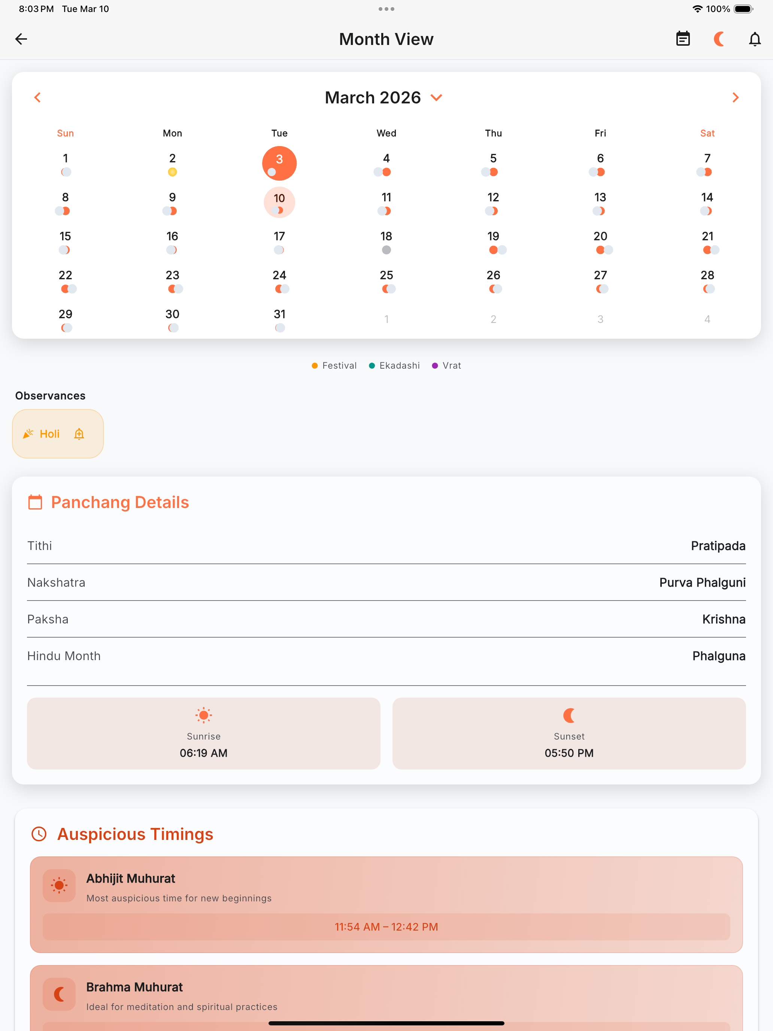Tap the Sunset time card
Screen dimensions: 773x1031
pos(569,733)
